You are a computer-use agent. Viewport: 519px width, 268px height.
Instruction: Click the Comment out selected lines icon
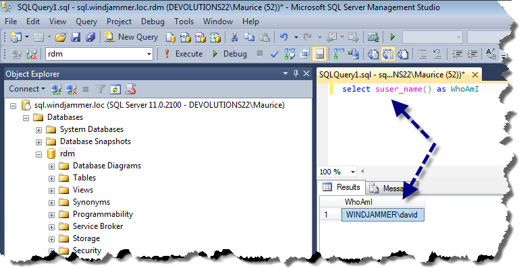[x=422, y=54]
